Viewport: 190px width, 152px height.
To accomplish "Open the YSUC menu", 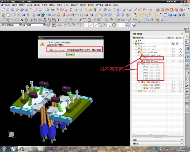I will pyautogui.click(x=115, y=5).
